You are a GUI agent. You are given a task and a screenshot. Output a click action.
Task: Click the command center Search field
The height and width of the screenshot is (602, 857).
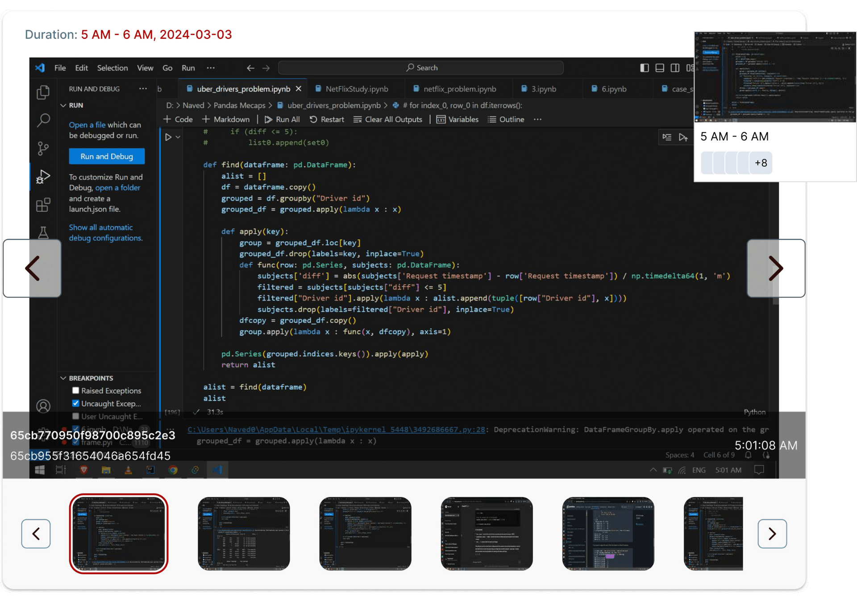(x=421, y=68)
